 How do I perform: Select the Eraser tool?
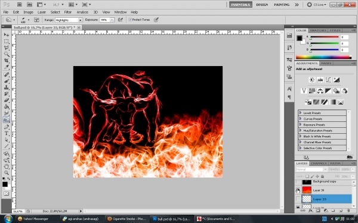pyautogui.click(x=7, y=100)
